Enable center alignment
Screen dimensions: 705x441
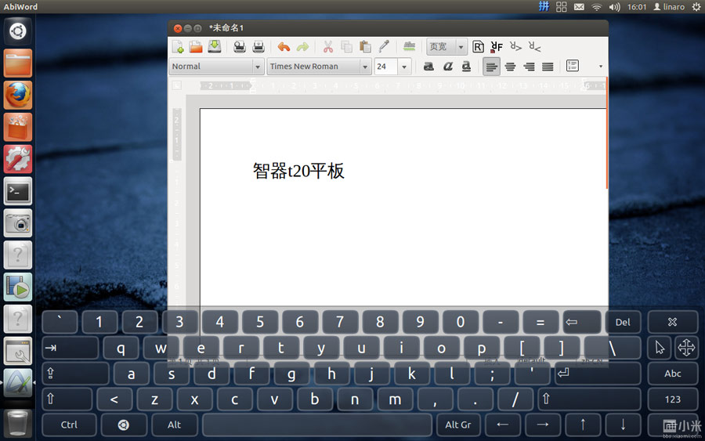click(x=510, y=67)
